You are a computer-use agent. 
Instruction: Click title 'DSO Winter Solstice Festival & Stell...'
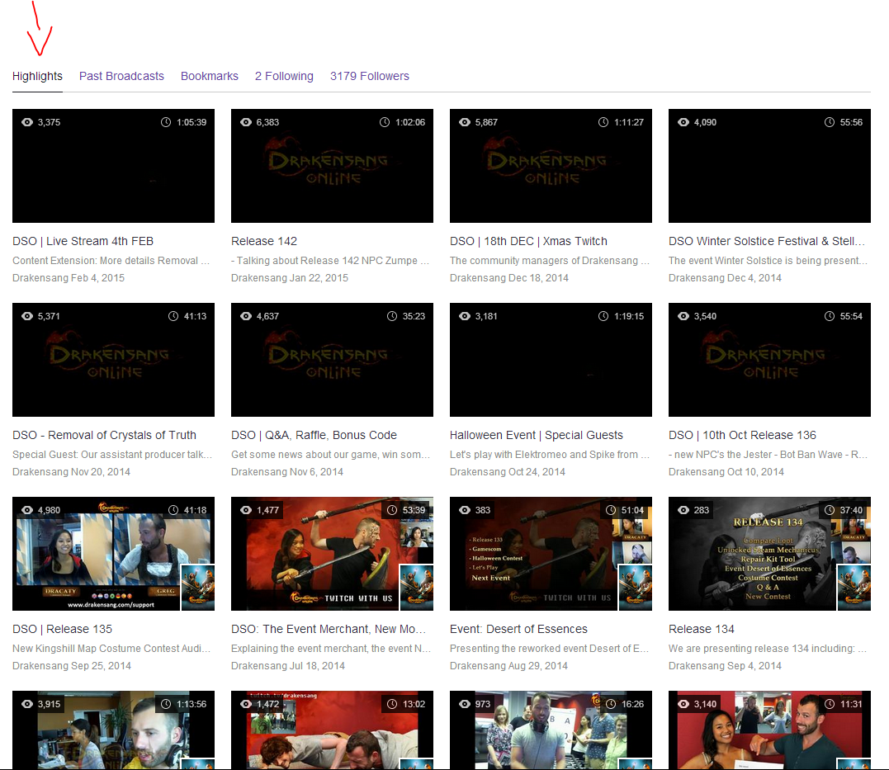coord(767,241)
